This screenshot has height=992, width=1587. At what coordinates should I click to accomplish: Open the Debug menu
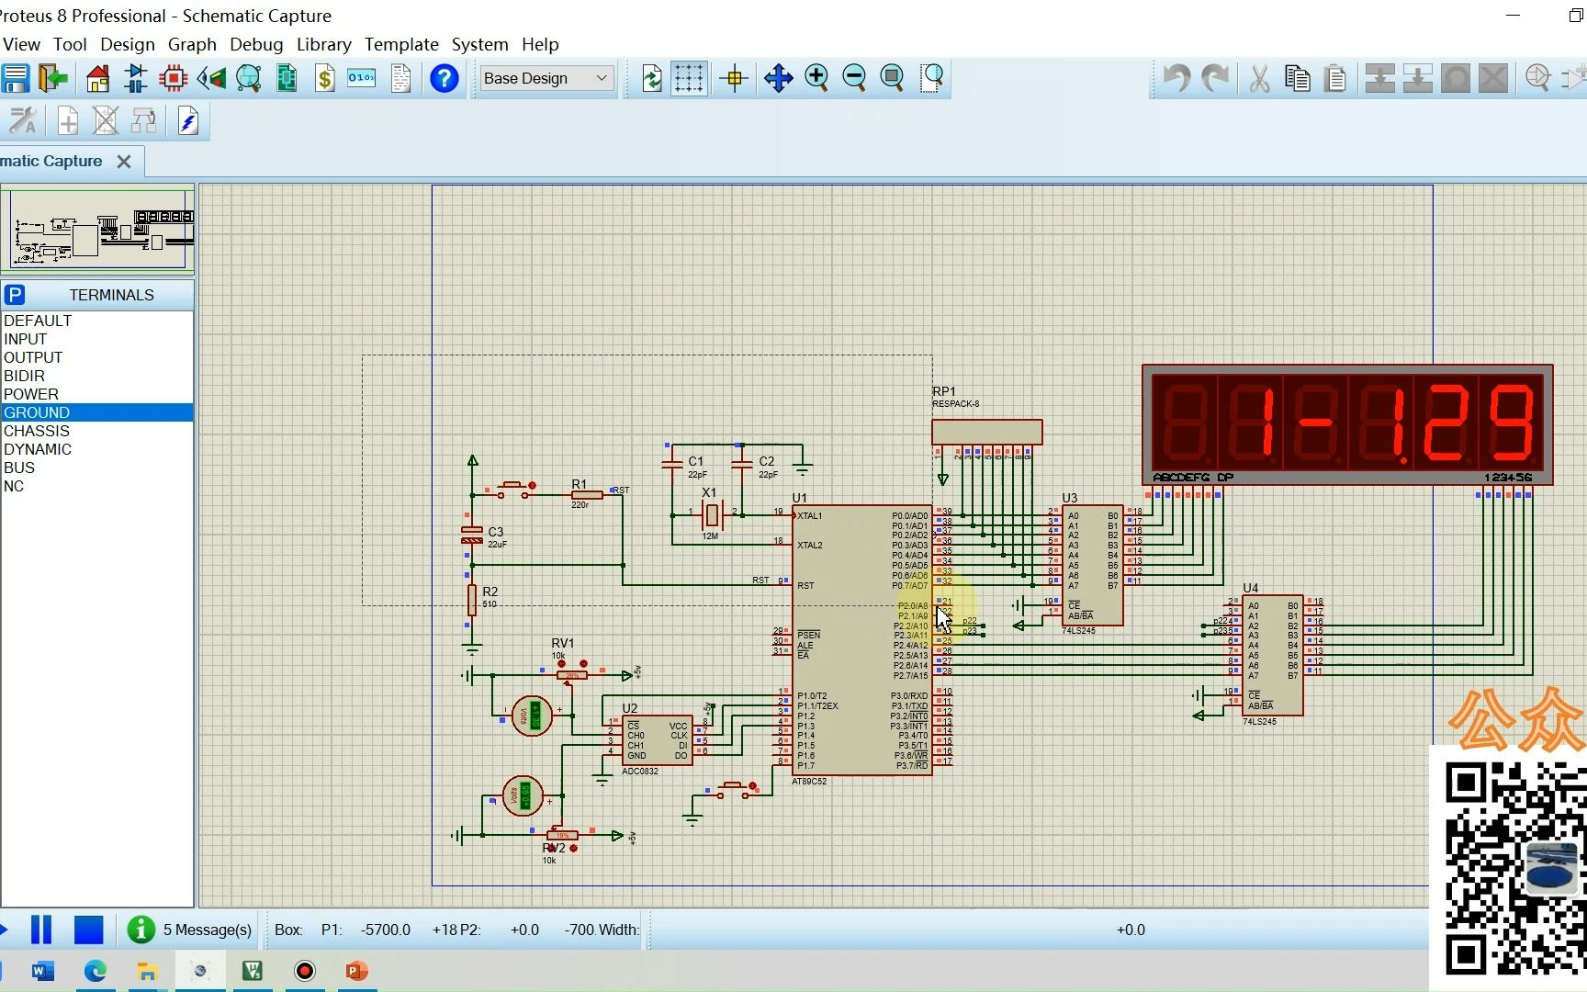coord(256,44)
